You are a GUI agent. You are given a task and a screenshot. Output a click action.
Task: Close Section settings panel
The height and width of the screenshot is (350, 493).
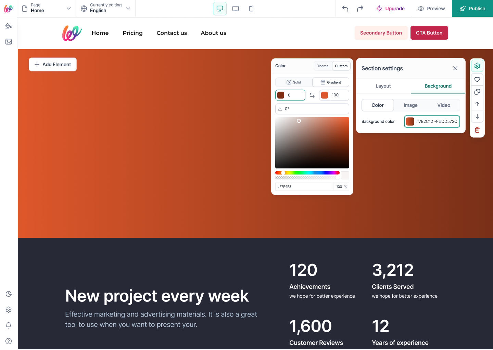pos(455,68)
